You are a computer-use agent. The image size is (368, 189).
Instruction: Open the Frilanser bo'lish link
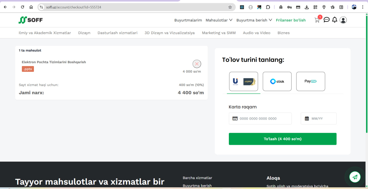tap(291, 20)
